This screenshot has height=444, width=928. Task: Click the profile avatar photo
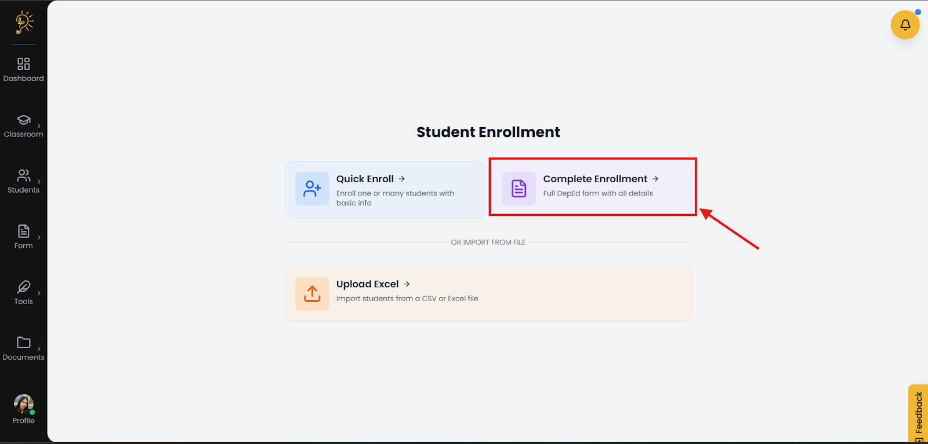[24, 403]
